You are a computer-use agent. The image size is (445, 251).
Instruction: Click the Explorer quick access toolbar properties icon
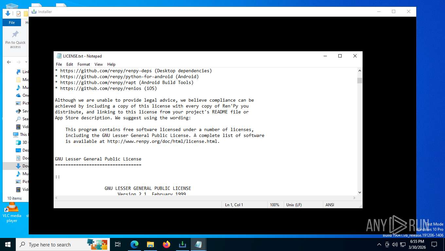click(x=19, y=13)
